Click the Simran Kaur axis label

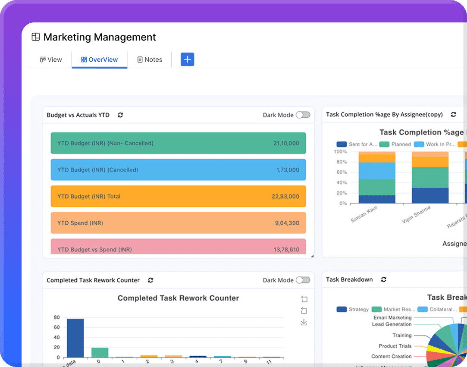pyautogui.click(x=364, y=214)
